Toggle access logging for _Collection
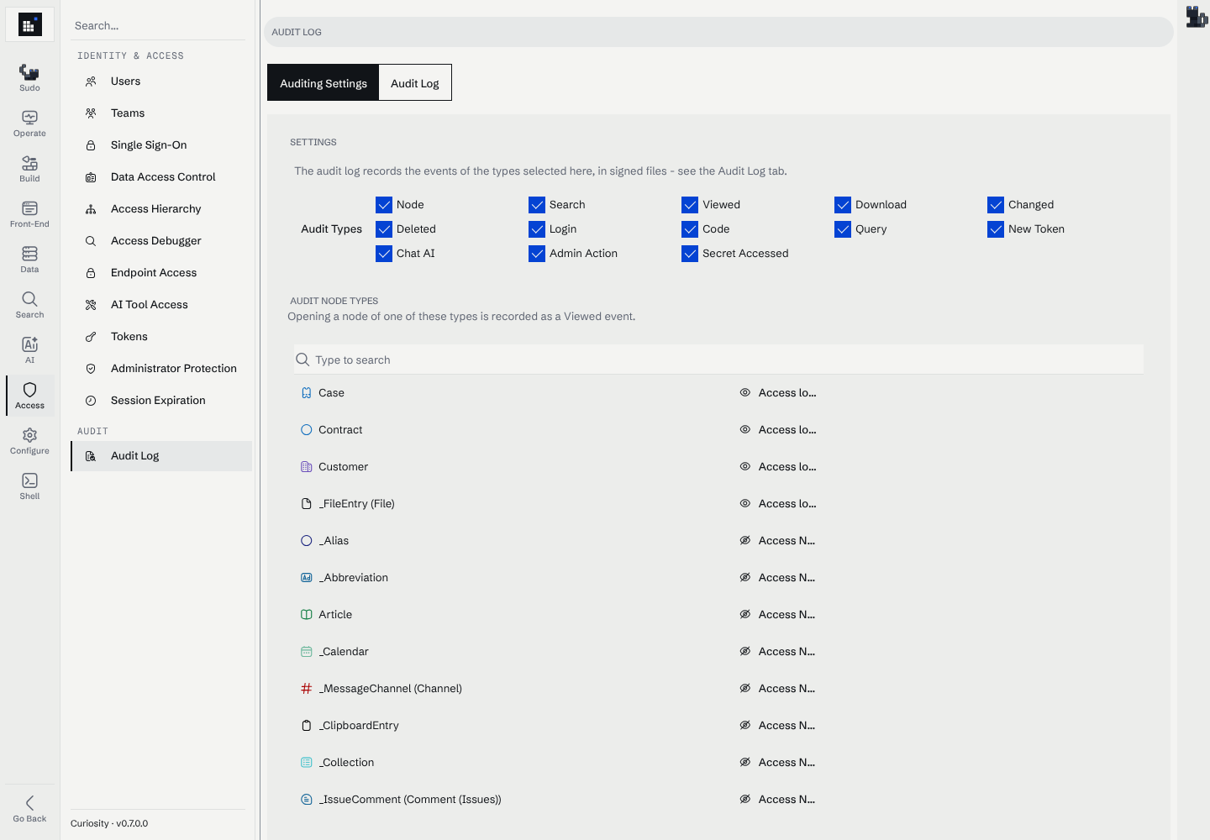This screenshot has height=840, width=1210. point(778,763)
